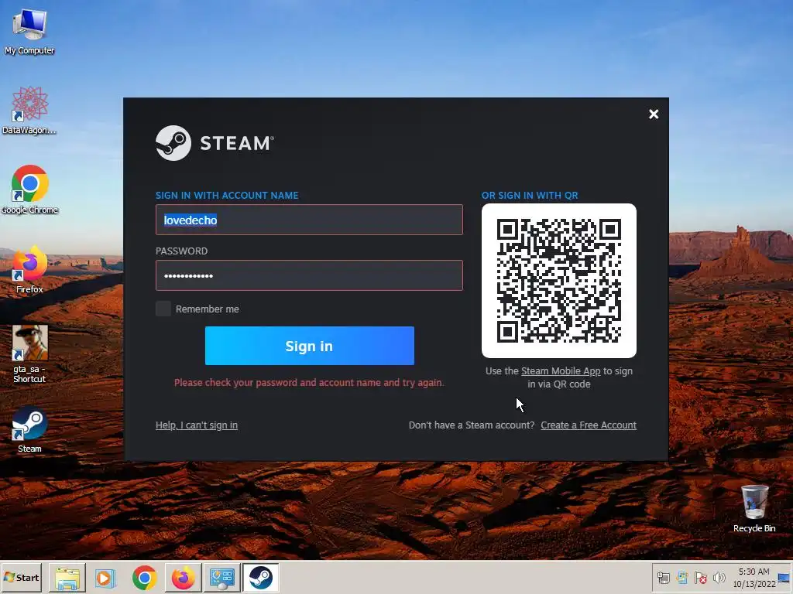Open the Create a Free Account link
This screenshot has width=793, height=594.
tap(589, 425)
